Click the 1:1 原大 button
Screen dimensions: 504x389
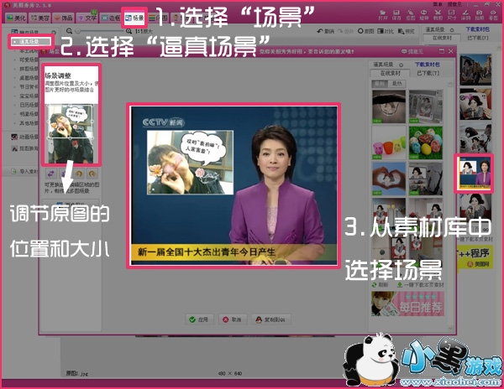click(144, 31)
